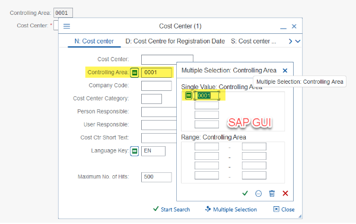This screenshot has height=224, width=356.
Task: Click the selection option icon beside Language Key
Action: click(135, 151)
